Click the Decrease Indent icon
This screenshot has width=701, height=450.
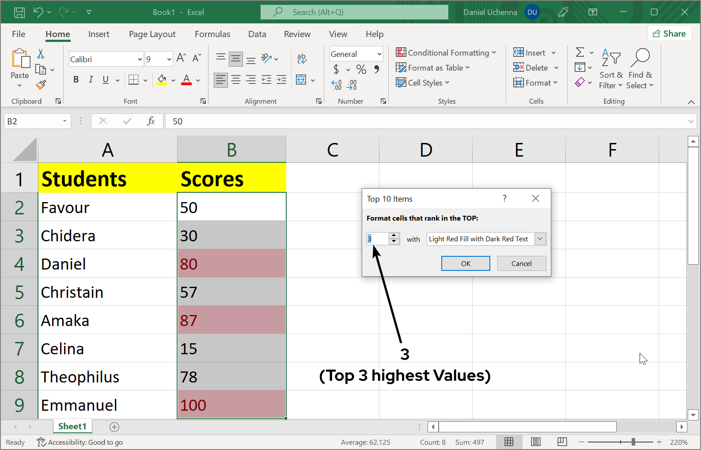pos(266,79)
